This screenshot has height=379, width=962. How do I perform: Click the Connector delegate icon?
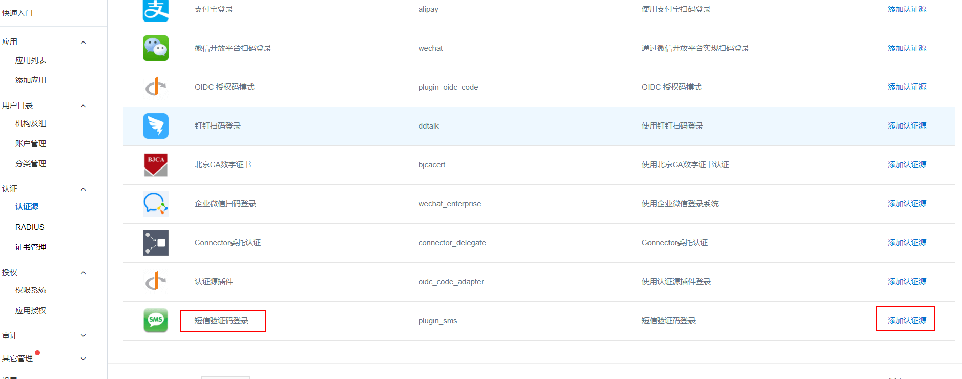(x=156, y=243)
